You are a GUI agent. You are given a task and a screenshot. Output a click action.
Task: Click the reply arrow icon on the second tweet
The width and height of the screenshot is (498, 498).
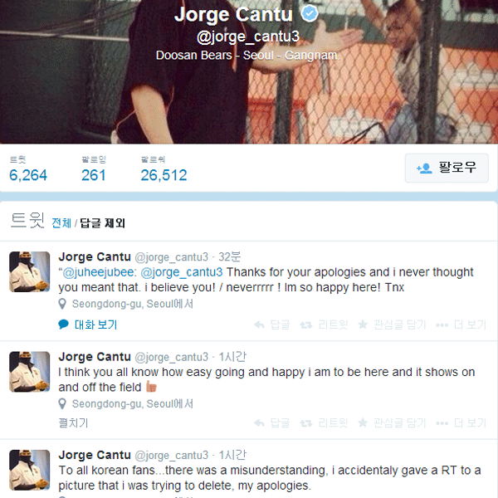click(260, 422)
